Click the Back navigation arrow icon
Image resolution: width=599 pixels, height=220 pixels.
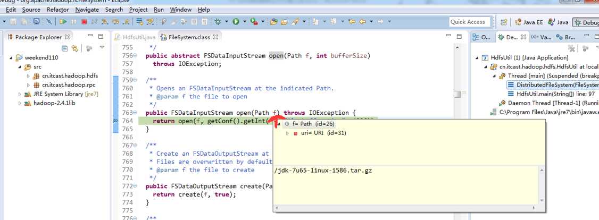click(362, 22)
